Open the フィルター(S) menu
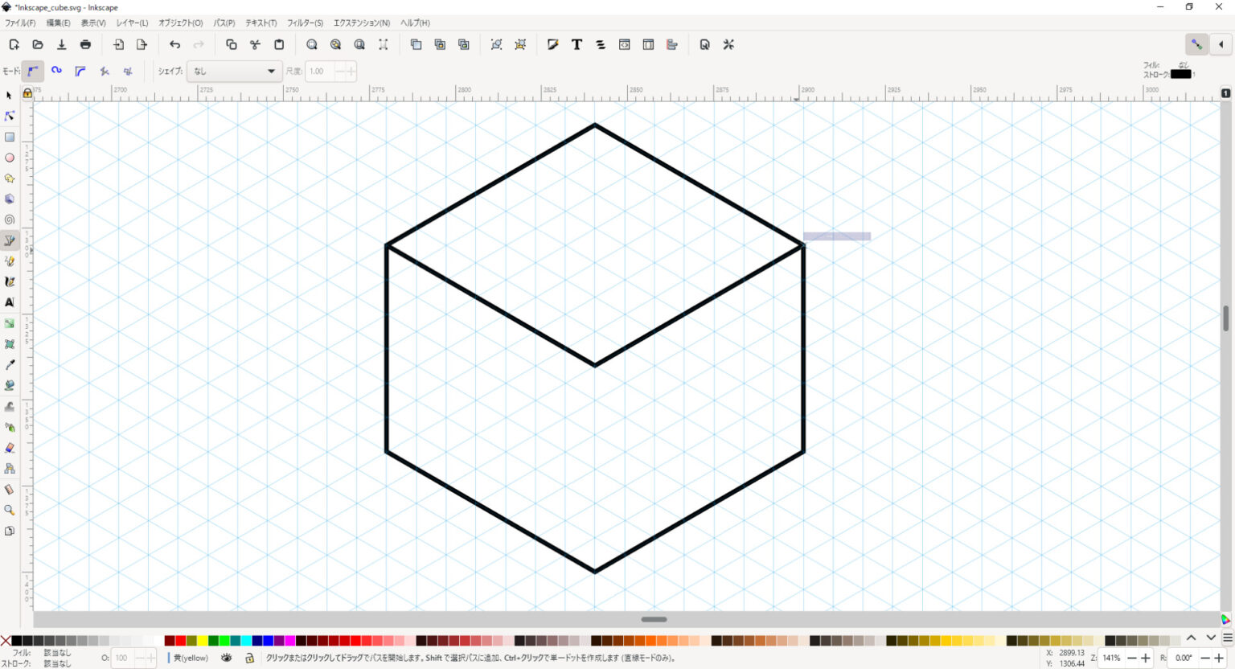The width and height of the screenshot is (1235, 669). (x=305, y=23)
